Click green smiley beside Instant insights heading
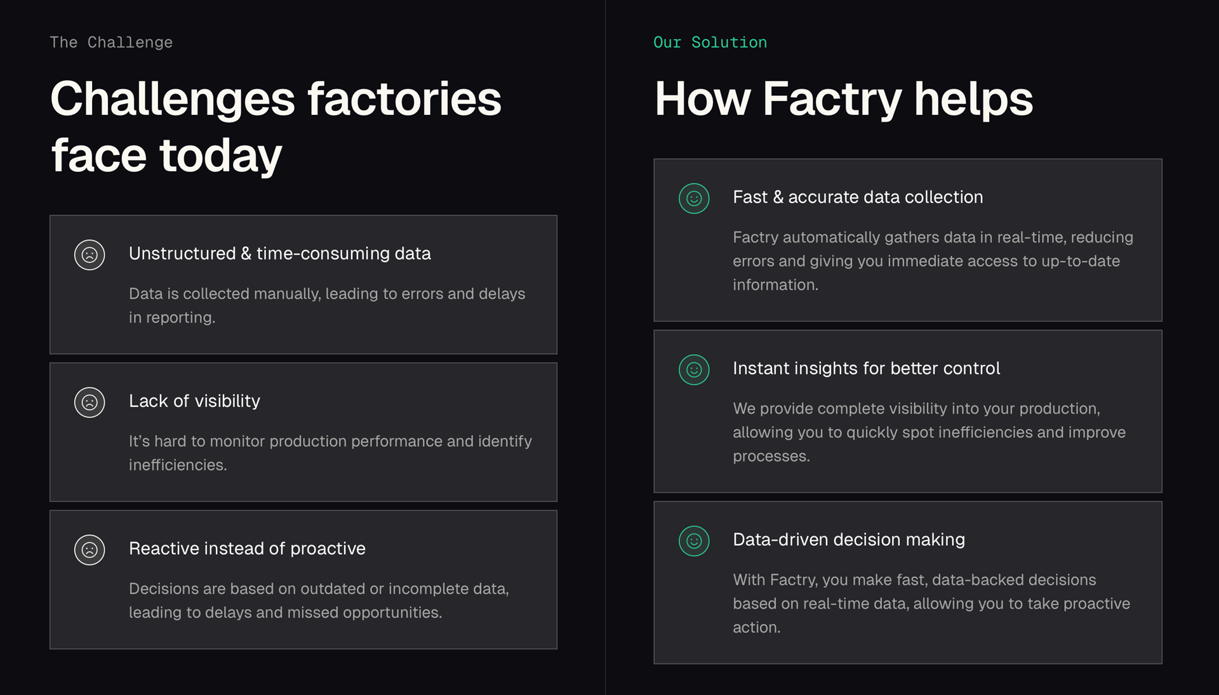Viewport: 1219px width, 695px height. [x=694, y=370]
